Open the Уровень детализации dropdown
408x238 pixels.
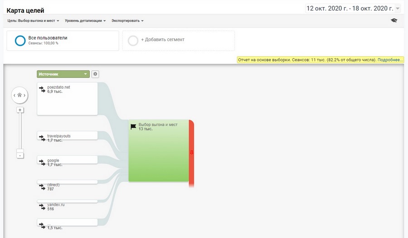point(85,20)
